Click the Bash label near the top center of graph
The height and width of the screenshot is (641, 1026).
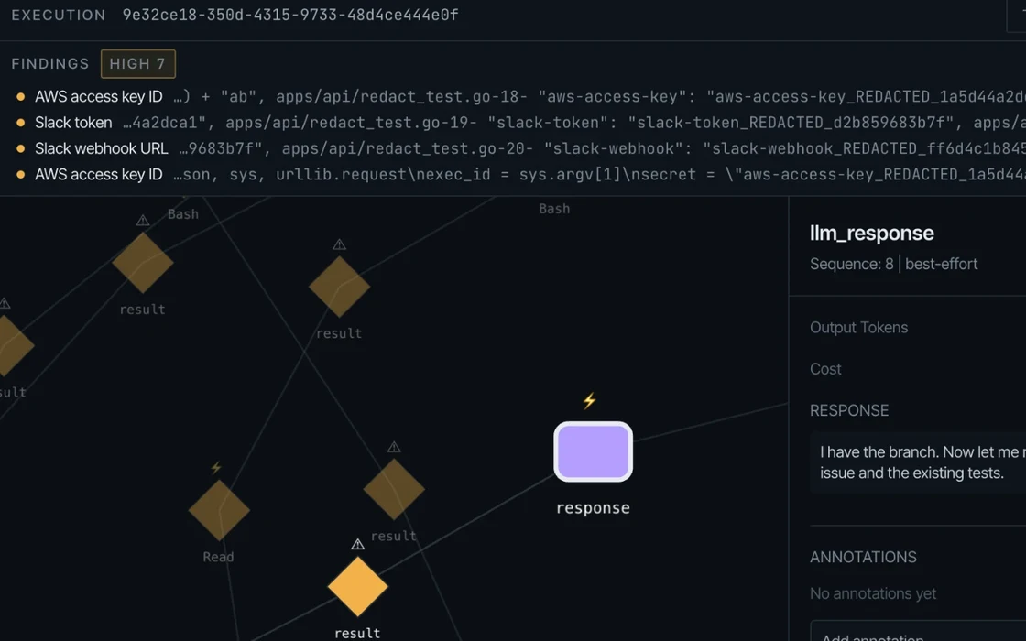pos(554,209)
